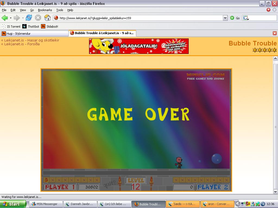Click quit? in the game
Screen dimensions: 278x208
point(110,184)
